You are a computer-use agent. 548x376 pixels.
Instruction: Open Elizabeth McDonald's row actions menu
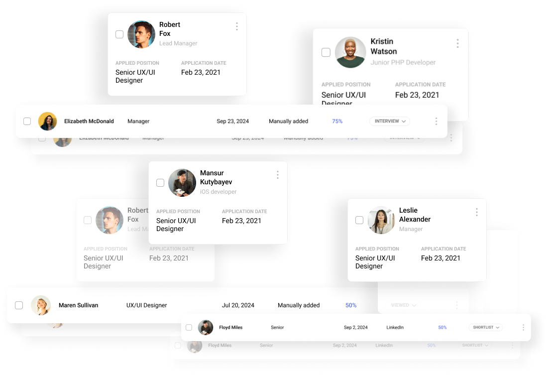click(x=436, y=121)
